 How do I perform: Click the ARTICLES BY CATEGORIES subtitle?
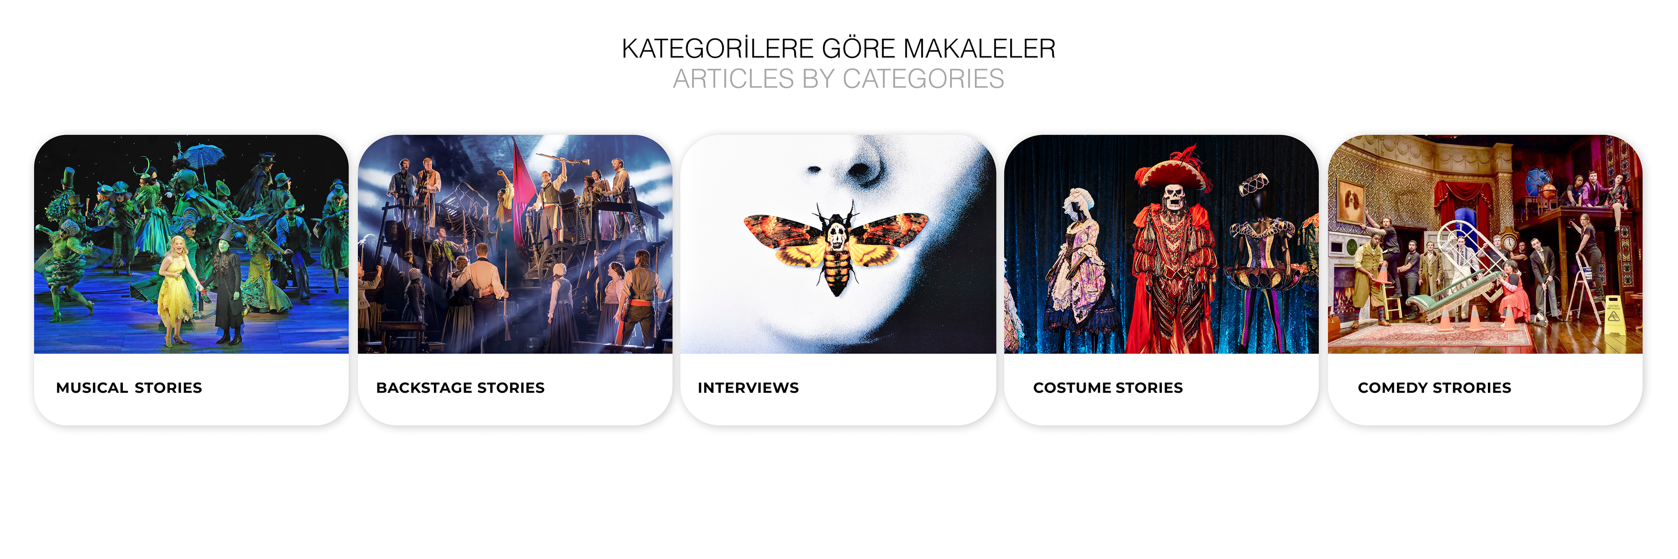click(839, 79)
